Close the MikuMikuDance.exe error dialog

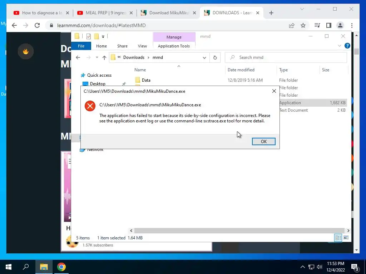pos(274,91)
